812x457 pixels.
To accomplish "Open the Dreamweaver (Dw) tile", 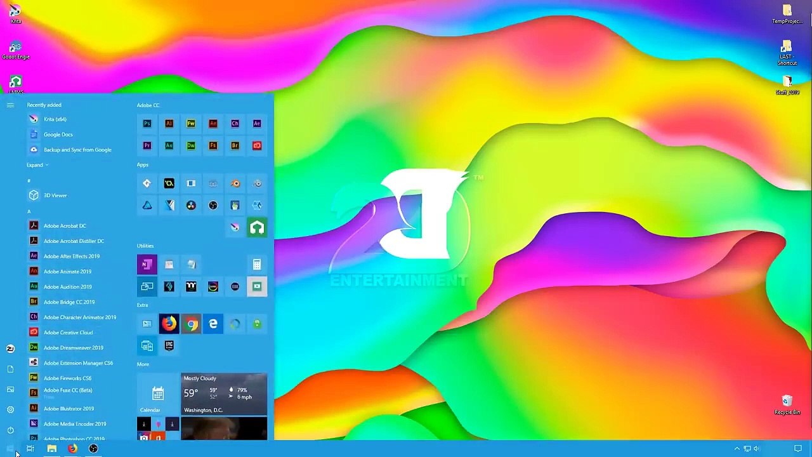I will click(x=191, y=145).
